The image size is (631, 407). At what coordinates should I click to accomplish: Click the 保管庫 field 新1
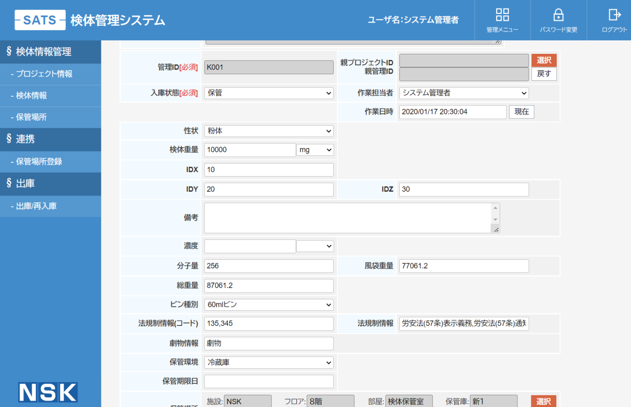(493, 402)
